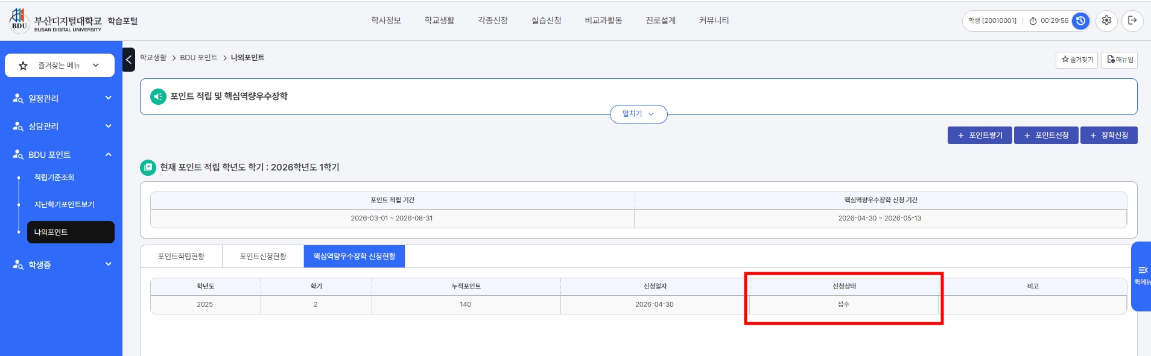Open settings gear icon
This screenshot has width=1151, height=356.
[1106, 20]
